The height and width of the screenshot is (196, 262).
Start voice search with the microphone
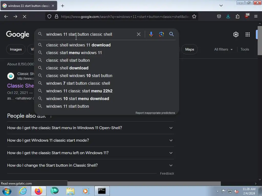(x=151, y=34)
